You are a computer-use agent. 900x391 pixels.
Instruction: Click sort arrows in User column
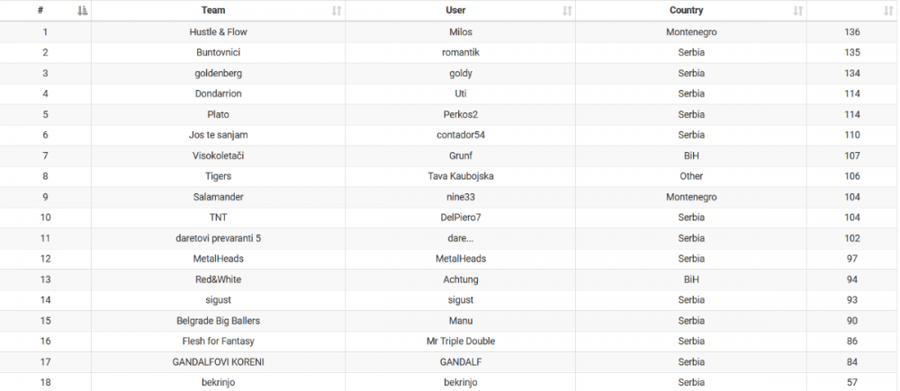pos(567,11)
